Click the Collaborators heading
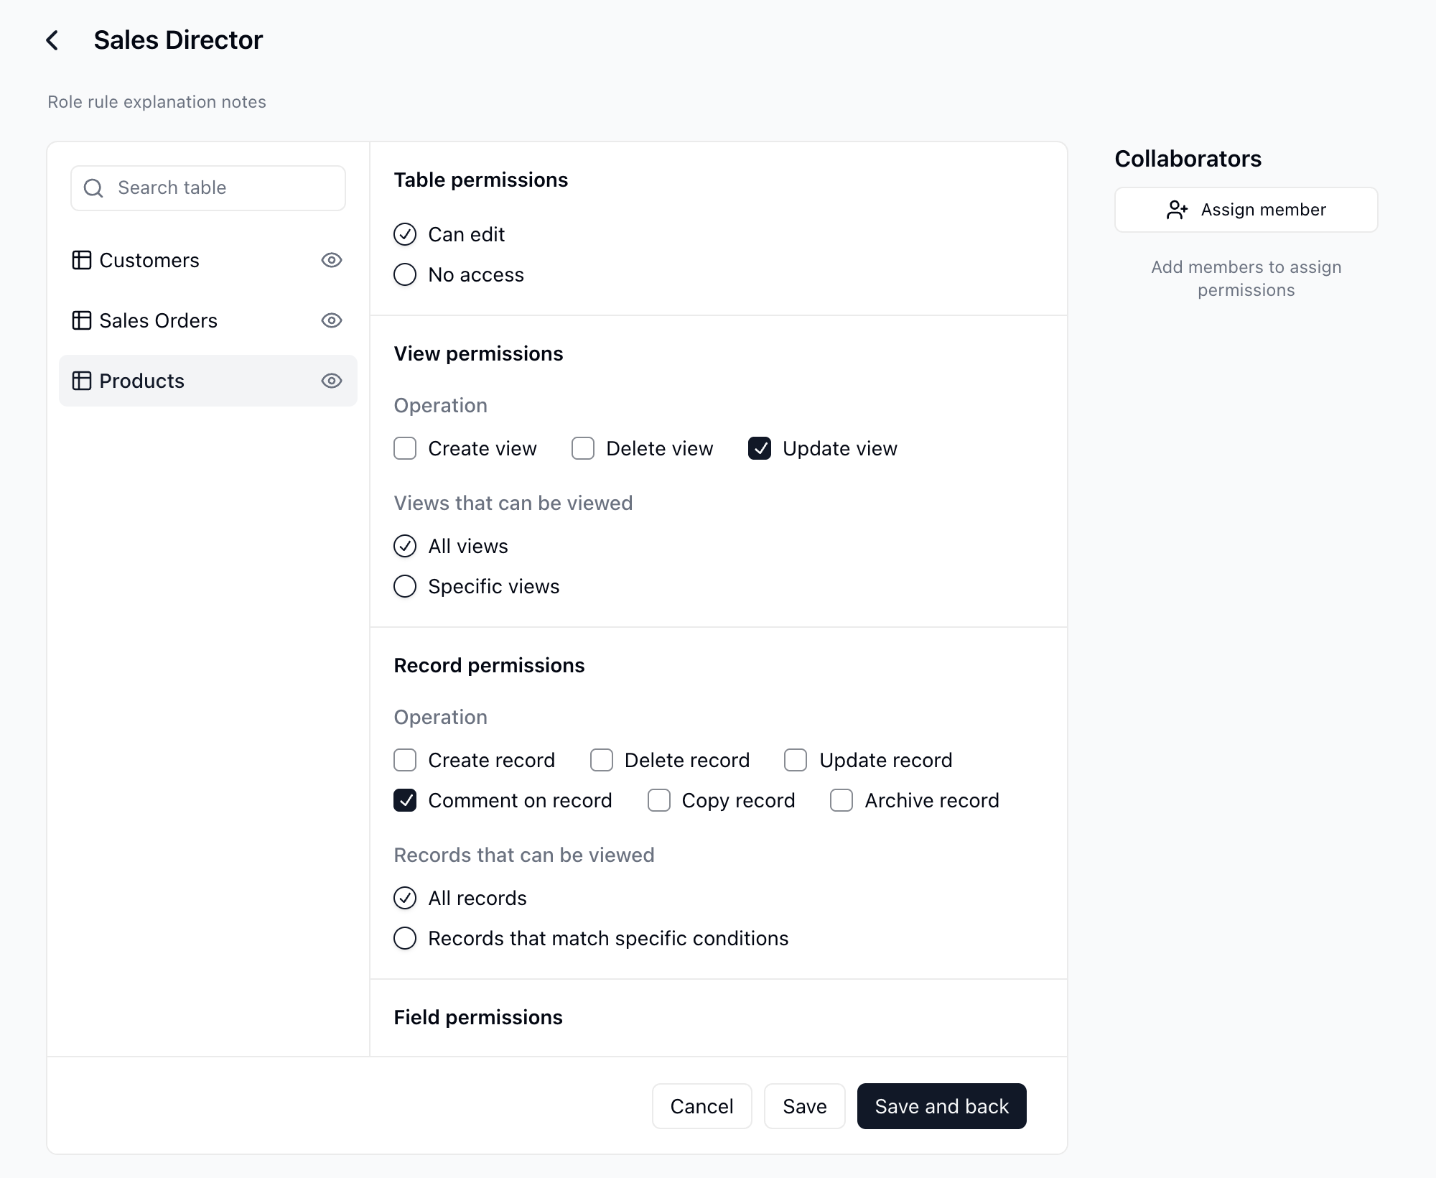Viewport: 1436px width, 1178px height. [x=1188, y=159]
